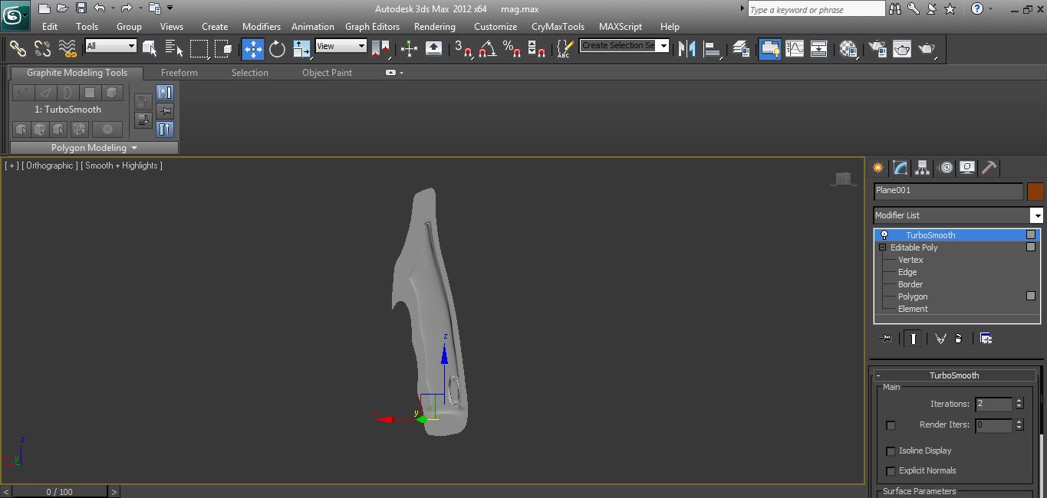Enable Isoline Display

coord(891,450)
